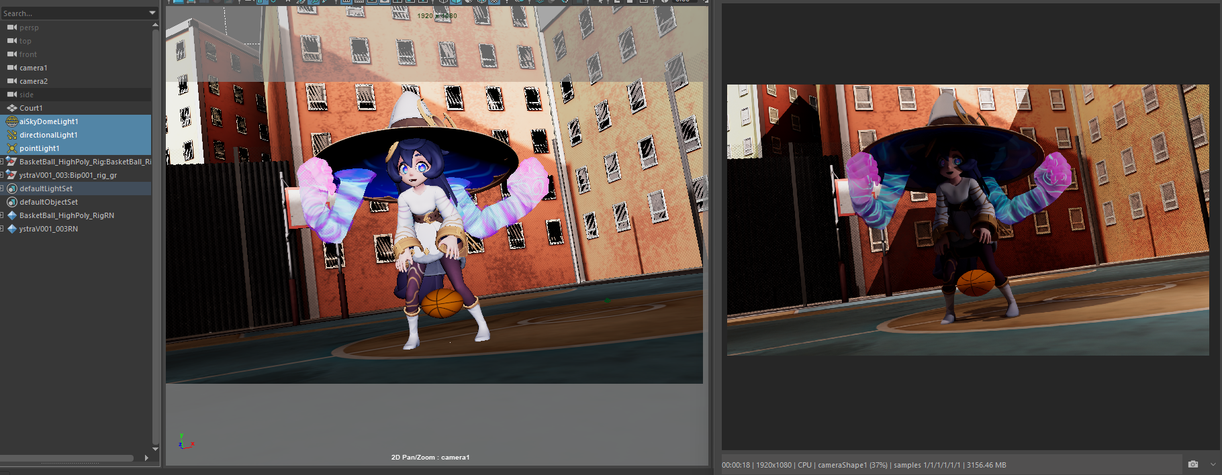Click the outliner scroll up arrow
The image size is (1222, 475).
click(x=156, y=25)
